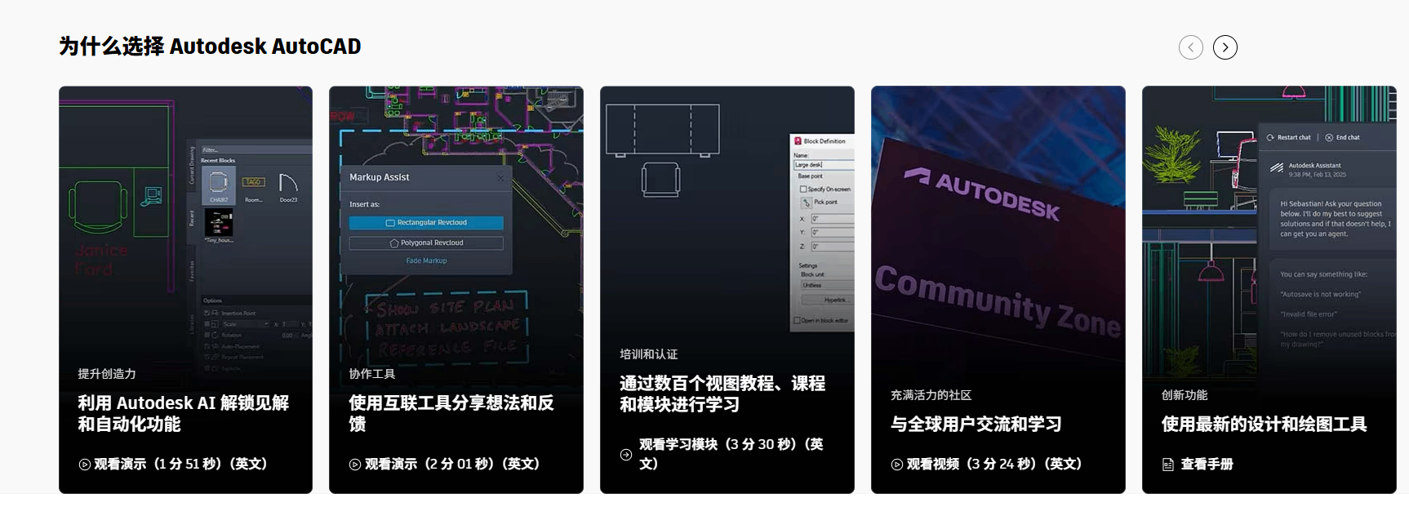Click the 协作工具 category label
This screenshot has height=507, width=1409.
tap(372, 374)
